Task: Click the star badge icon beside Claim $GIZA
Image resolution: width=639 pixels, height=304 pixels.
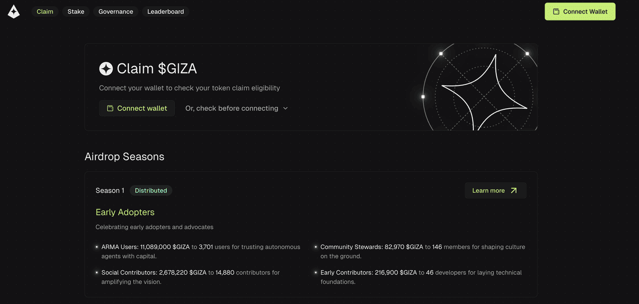Action: click(x=106, y=69)
